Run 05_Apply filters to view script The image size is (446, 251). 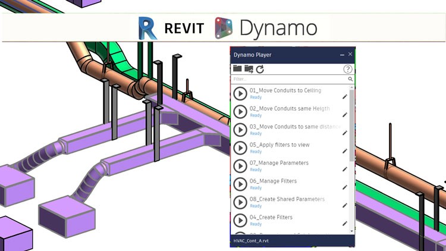click(240, 148)
